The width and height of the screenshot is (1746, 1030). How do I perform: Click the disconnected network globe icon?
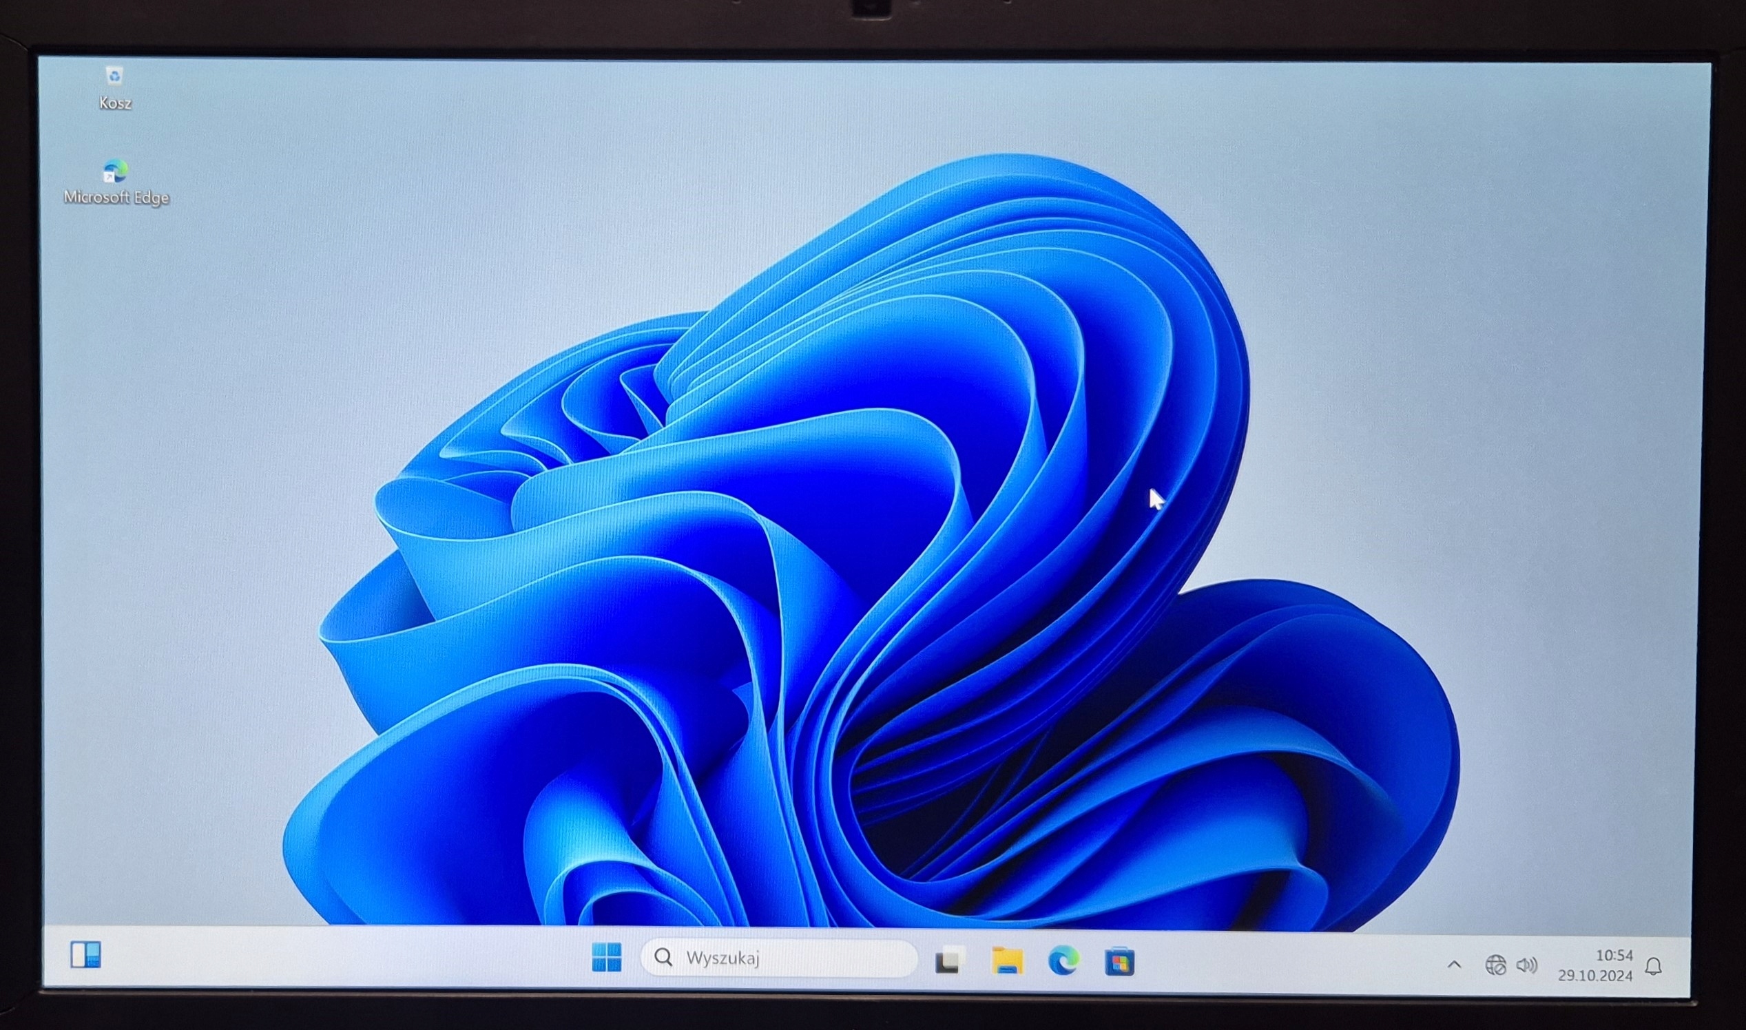click(1495, 965)
